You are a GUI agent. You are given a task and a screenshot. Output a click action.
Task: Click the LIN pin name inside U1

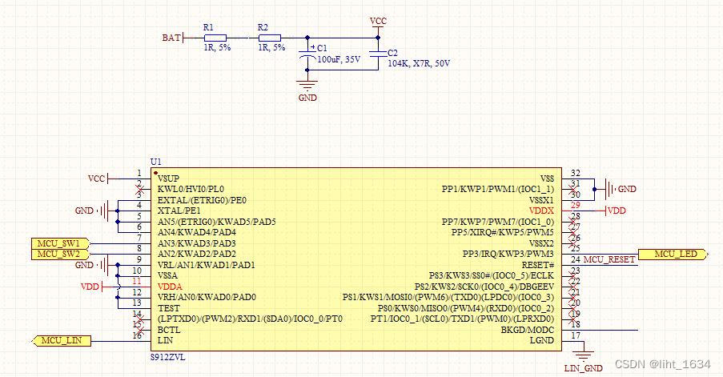(x=165, y=341)
